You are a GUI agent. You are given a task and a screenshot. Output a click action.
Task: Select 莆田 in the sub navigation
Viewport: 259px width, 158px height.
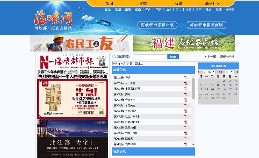(x=128, y=10)
